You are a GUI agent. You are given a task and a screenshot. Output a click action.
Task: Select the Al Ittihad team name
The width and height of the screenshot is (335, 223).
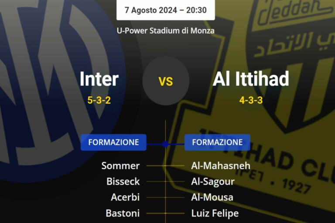[251, 79]
